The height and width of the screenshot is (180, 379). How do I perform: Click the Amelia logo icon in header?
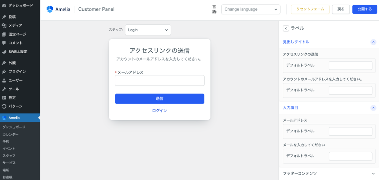pos(50,9)
